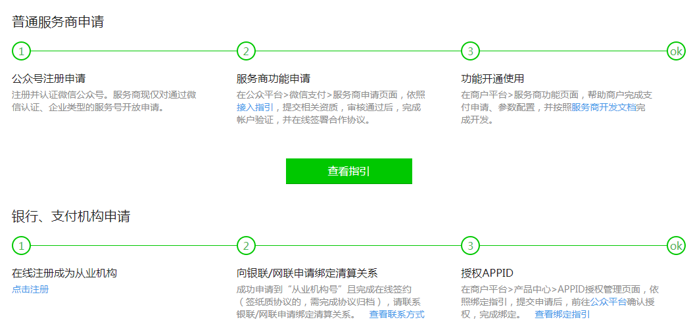Open the 查看联系方式 link
691x330 pixels.
coord(396,314)
